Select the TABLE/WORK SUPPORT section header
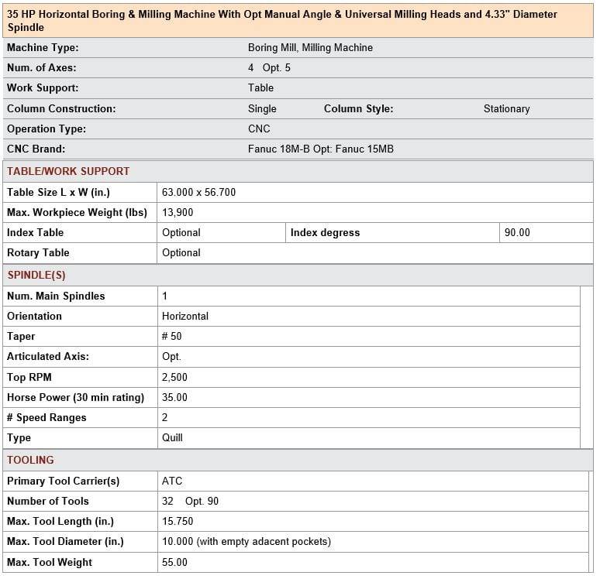600x579 pixels. pos(68,171)
